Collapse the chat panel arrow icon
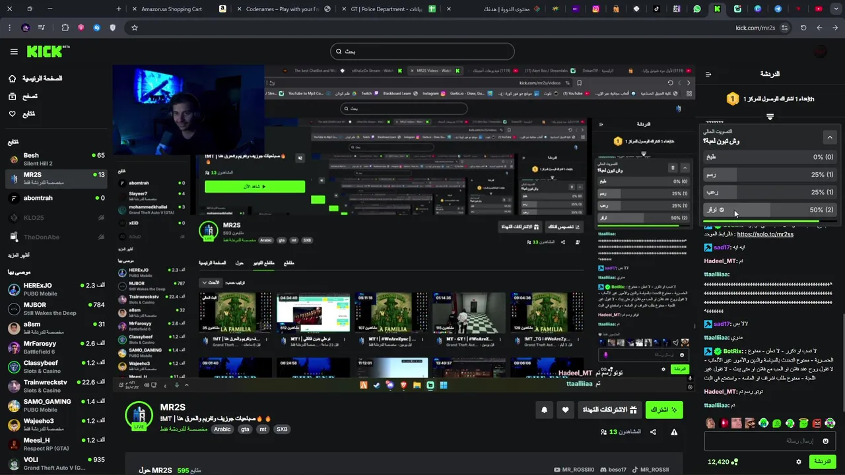The width and height of the screenshot is (845, 475). [x=708, y=74]
